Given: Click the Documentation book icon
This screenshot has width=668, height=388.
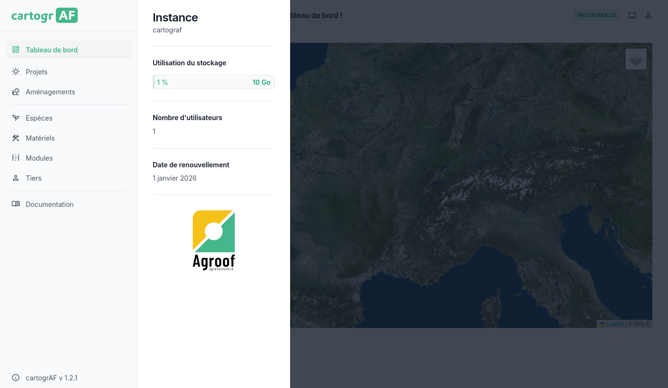Looking at the screenshot, I should tap(16, 204).
